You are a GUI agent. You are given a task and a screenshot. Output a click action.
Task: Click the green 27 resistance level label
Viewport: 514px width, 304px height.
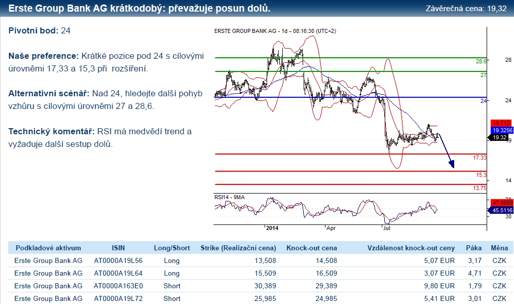point(484,75)
